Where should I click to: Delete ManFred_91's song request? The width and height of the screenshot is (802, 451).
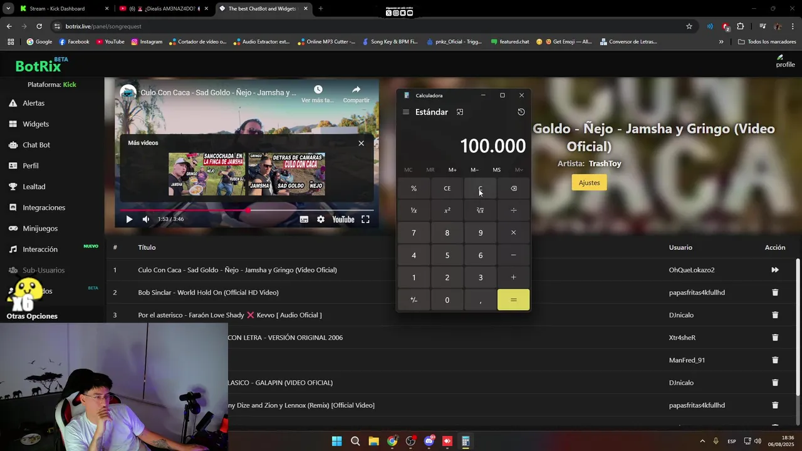click(775, 360)
